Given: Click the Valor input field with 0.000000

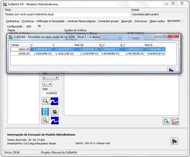Looking at the screenshot, I should [x=50, y=93].
